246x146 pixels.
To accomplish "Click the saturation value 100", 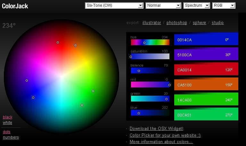I will coord(165,51).
